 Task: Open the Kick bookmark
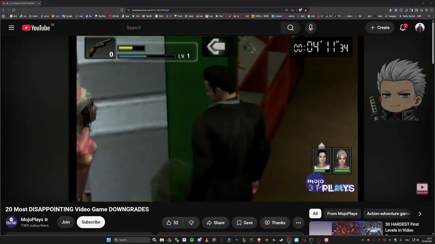[x=136, y=16]
